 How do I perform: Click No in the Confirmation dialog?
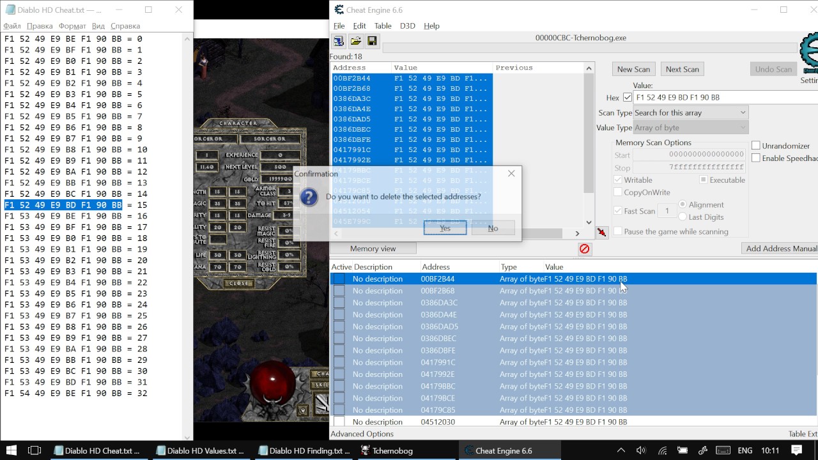point(493,228)
